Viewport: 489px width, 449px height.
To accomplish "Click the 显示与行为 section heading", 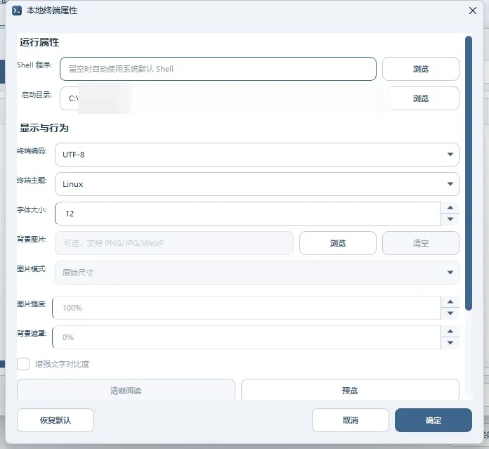I will (x=44, y=128).
